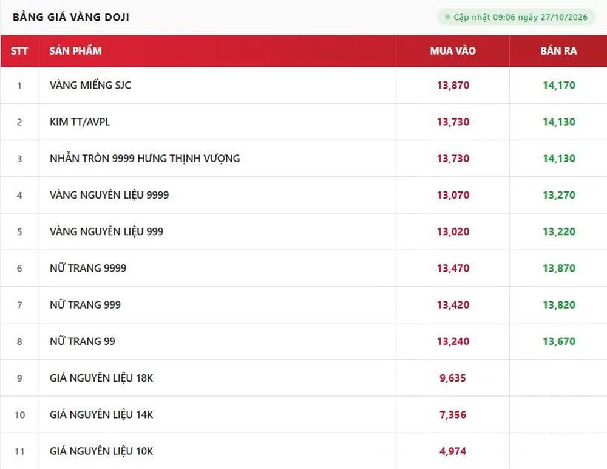The height and width of the screenshot is (469, 607).
Task: Click NỮ TRANG 99 product name
Action: click(x=83, y=341)
